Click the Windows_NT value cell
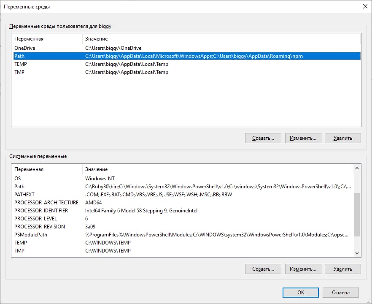This screenshot has height=304, width=372. tap(100, 178)
